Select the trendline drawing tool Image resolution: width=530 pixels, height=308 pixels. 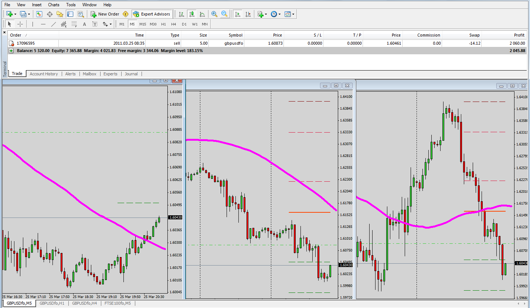[x=54, y=24]
